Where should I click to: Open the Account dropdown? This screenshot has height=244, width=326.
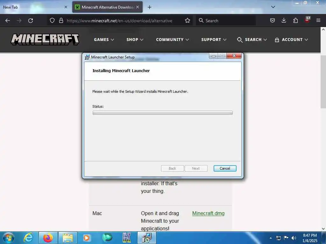coord(291,40)
